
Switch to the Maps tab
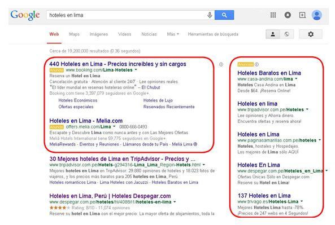point(74,34)
